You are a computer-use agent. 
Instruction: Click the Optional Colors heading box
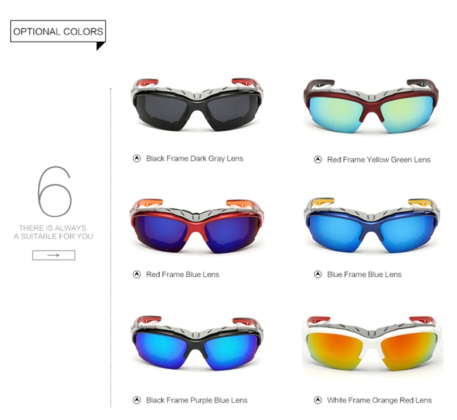(58, 31)
